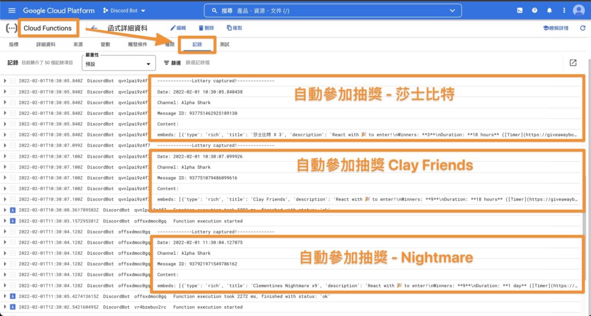Expand log row 'Date: 2022-02-01 10:30:05.840438'
Screen dimensions: 591x316
(5, 92)
